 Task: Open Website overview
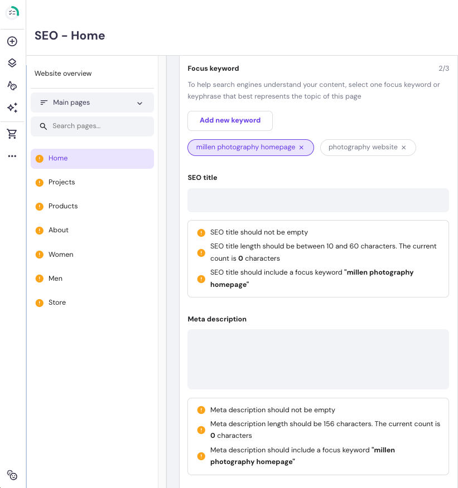pos(63,74)
